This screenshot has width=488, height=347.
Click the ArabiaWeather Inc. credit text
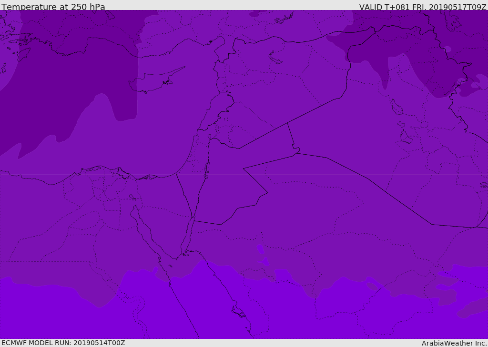click(454, 343)
